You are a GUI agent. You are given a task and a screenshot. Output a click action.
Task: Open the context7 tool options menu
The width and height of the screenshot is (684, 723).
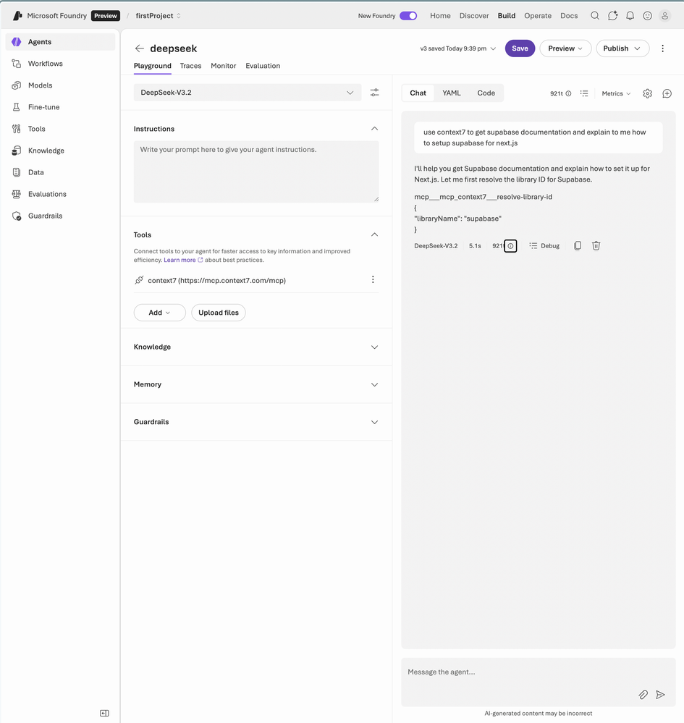pyautogui.click(x=373, y=279)
